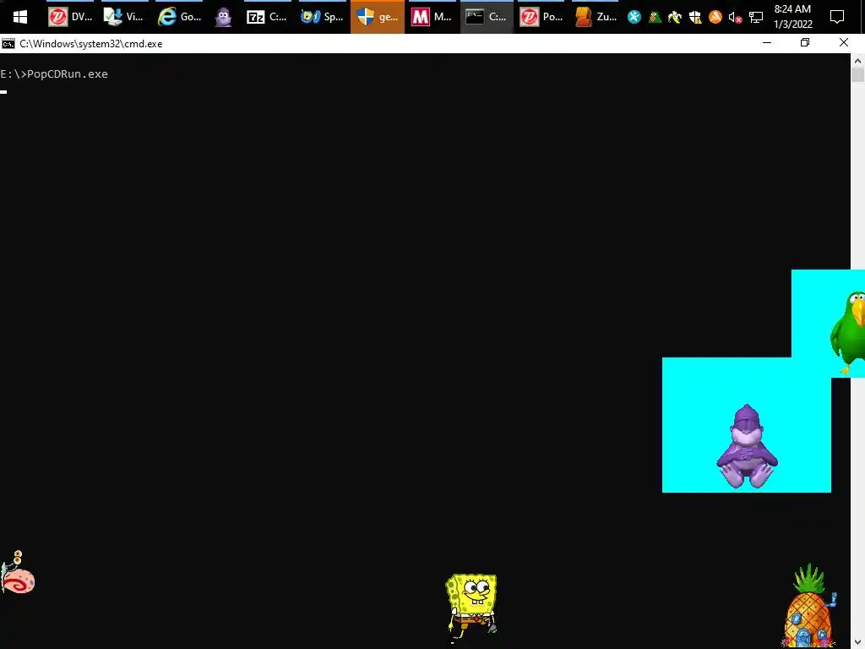Switch to the 7-Zip taskbar window
865x649 pixels.
point(267,17)
